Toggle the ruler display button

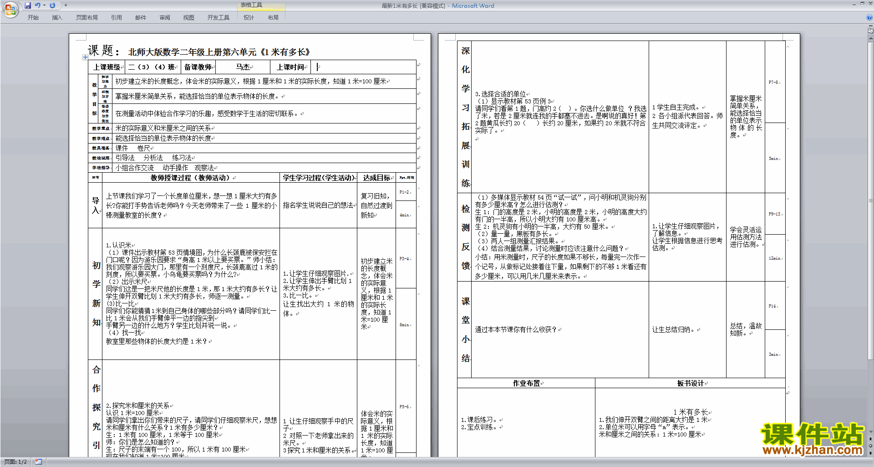coord(871,31)
